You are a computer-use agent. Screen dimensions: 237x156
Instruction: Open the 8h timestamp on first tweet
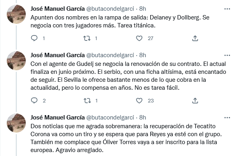143,9
